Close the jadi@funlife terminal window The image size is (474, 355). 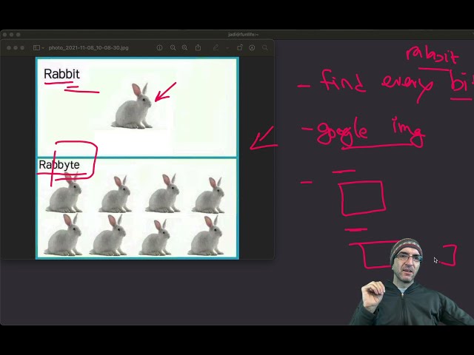click(4, 35)
